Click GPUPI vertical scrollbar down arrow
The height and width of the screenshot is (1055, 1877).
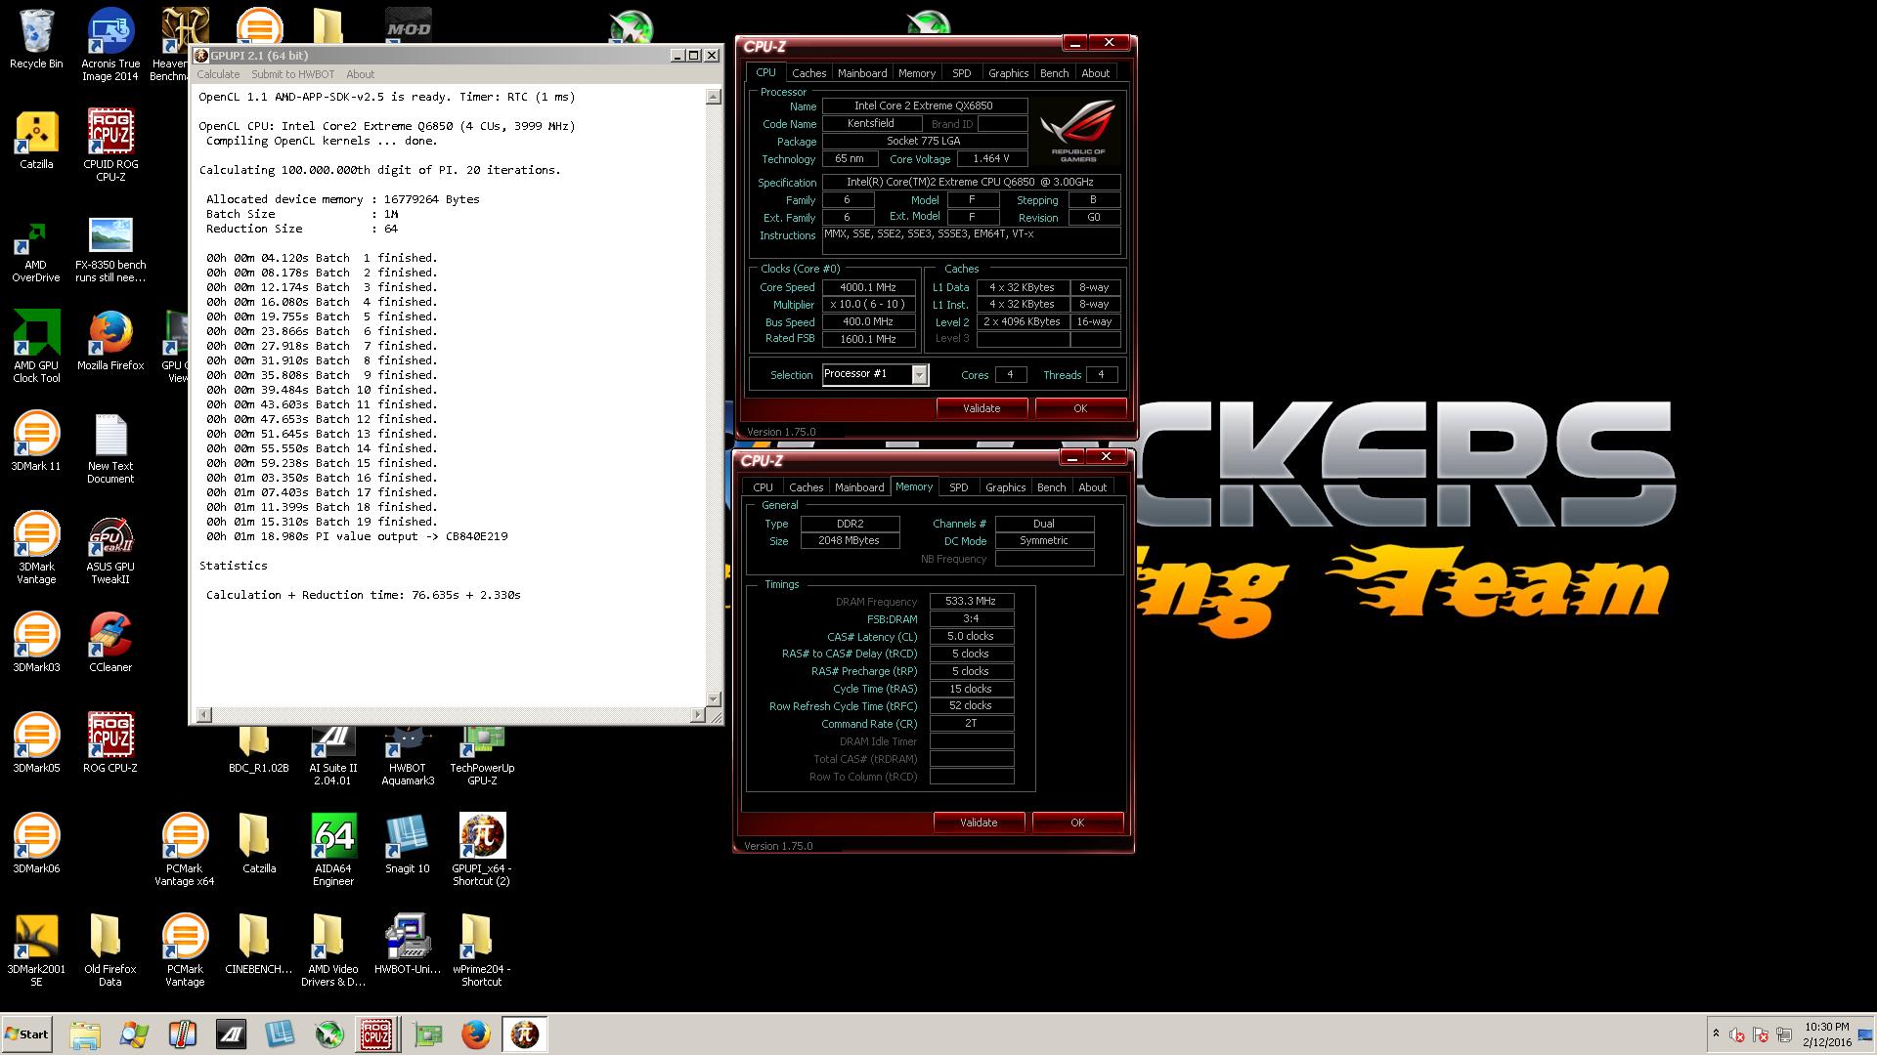[714, 699]
